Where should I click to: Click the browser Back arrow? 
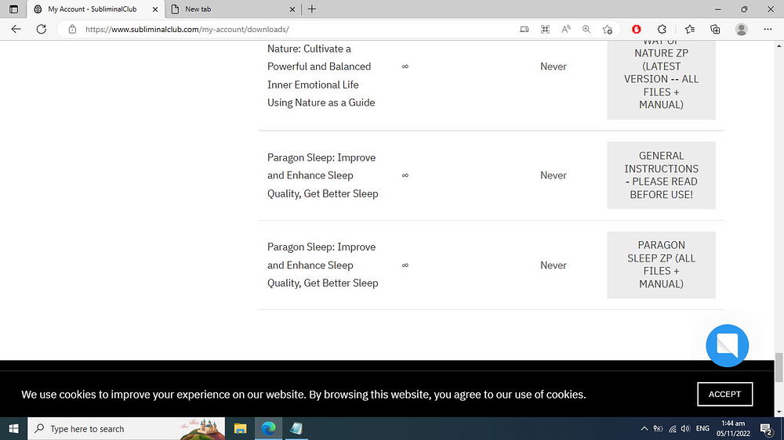coord(16,29)
